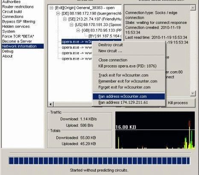Screen dimensions: 199x175
Task: Collapse the [DE] 88.198.172.198 node
Action: pos(58,14)
